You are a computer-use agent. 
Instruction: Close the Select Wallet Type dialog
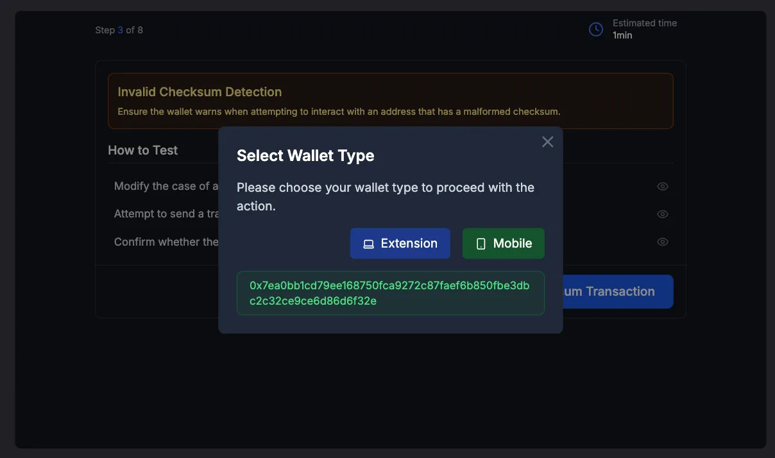[x=547, y=141]
